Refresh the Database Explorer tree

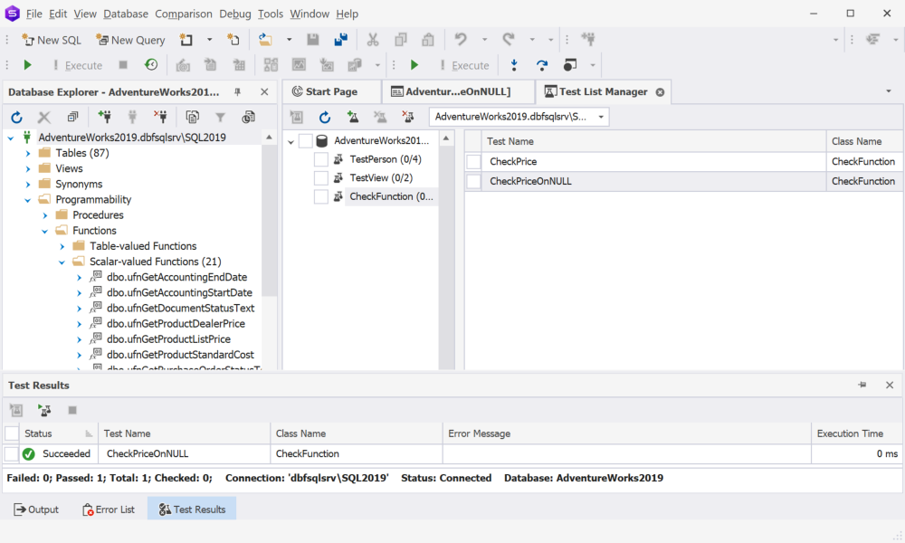pos(16,117)
